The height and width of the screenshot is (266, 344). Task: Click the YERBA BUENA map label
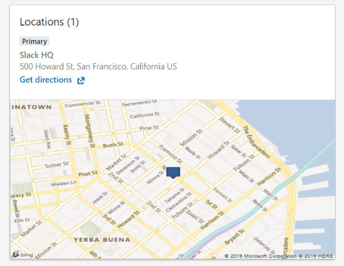(x=102, y=240)
